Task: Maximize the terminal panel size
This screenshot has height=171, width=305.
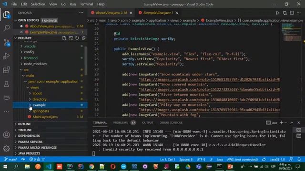Action: tap(292, 123)
